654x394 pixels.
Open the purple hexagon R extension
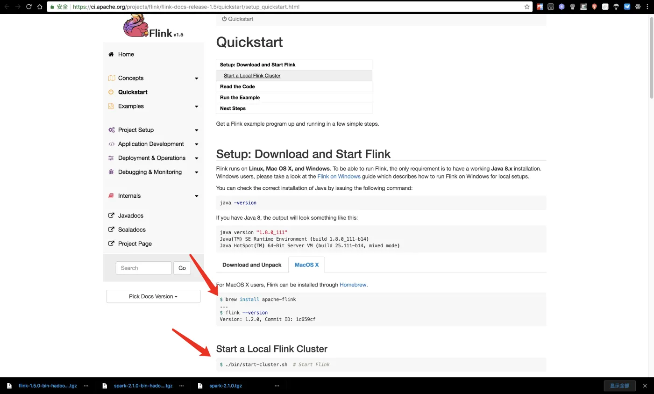coord(562,7)
